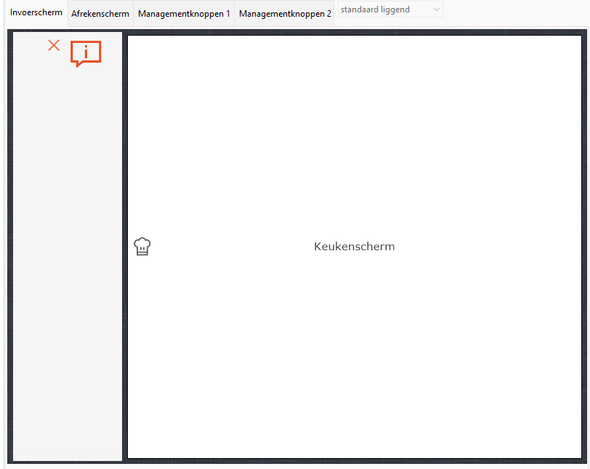Open the Afrekenscherm tab
Screen dimensions: 590x469
100,14
